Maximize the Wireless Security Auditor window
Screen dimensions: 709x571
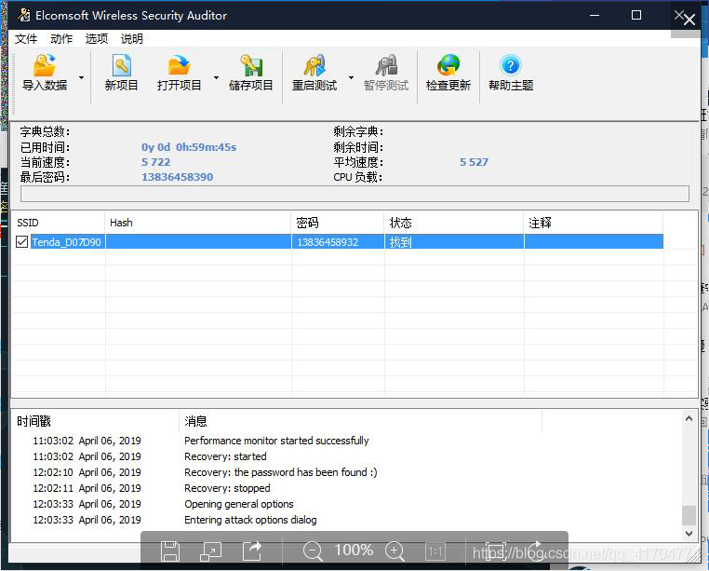636,16
